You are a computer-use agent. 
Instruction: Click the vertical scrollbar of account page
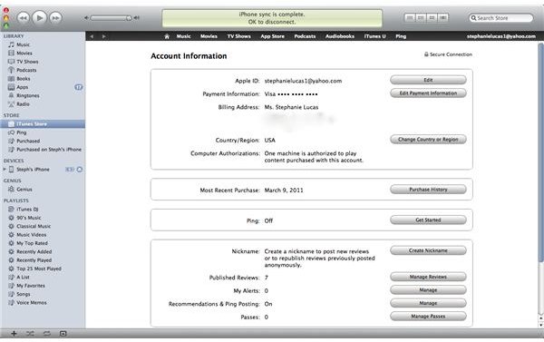(x=540, y=152)
